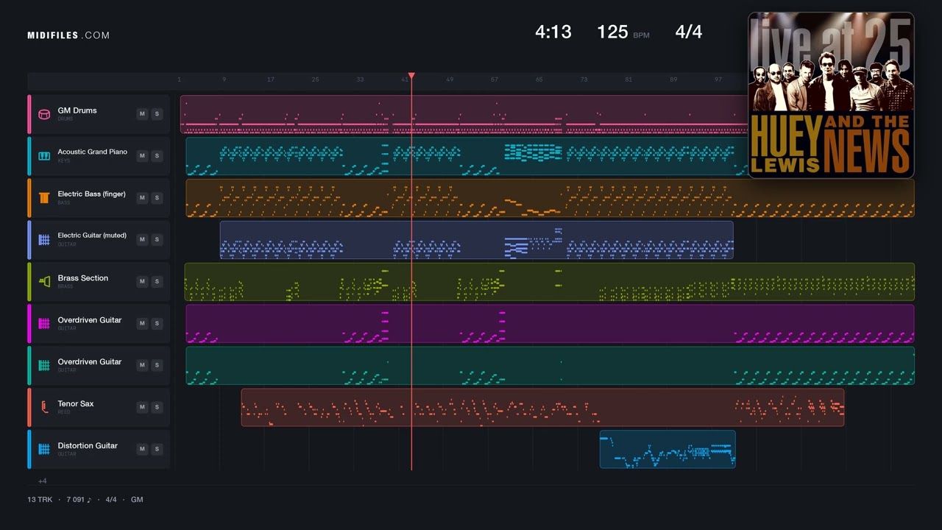Click the Electric Bass (finger) instrument icon
Screen dimensions: 942x530
(x=44, y=198)
